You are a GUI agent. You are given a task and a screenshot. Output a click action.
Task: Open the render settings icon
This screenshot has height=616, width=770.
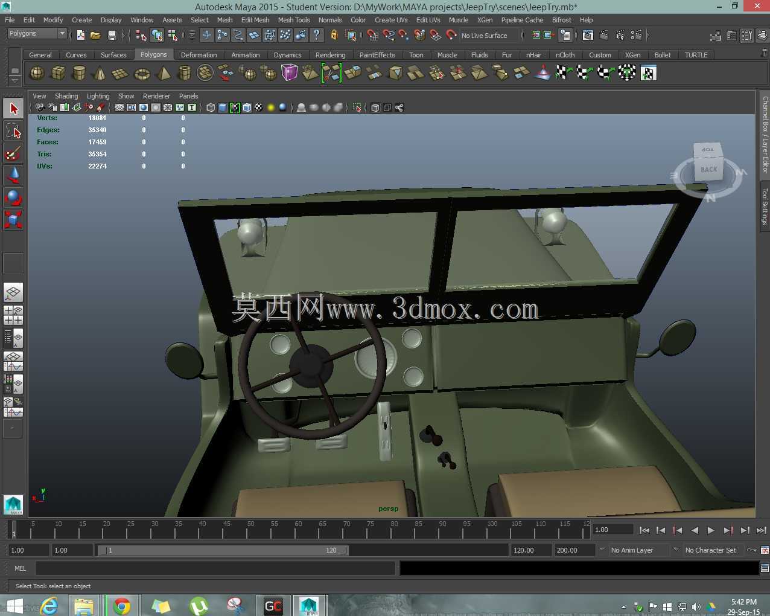tap(636, 35)
